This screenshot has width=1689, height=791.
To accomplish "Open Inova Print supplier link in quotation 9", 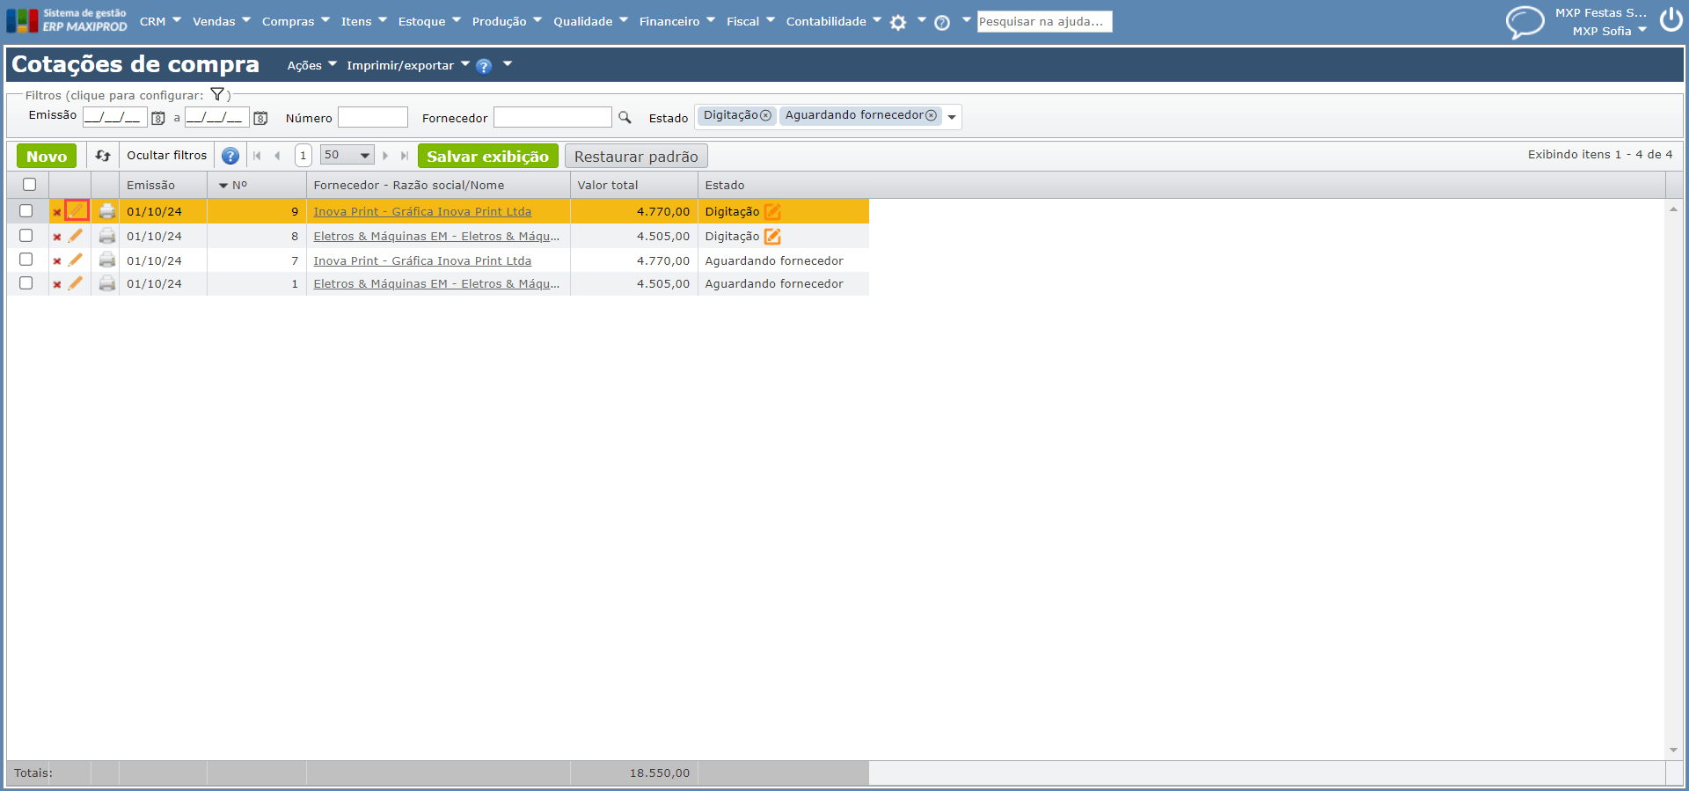I will point(422,211).
